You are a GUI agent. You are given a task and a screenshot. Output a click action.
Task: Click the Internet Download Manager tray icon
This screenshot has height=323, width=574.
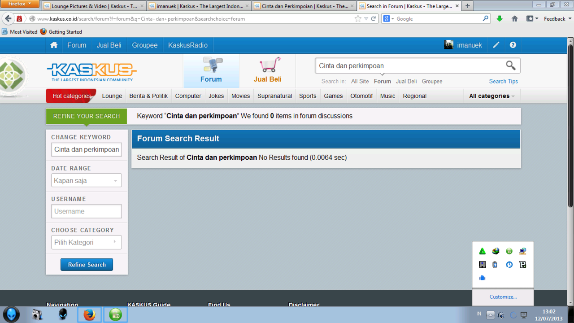pyautogui.click(x=496, y=251)
